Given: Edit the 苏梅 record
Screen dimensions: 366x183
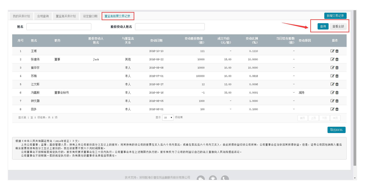Looking at the screenshot, I should [x=332, y=76].
